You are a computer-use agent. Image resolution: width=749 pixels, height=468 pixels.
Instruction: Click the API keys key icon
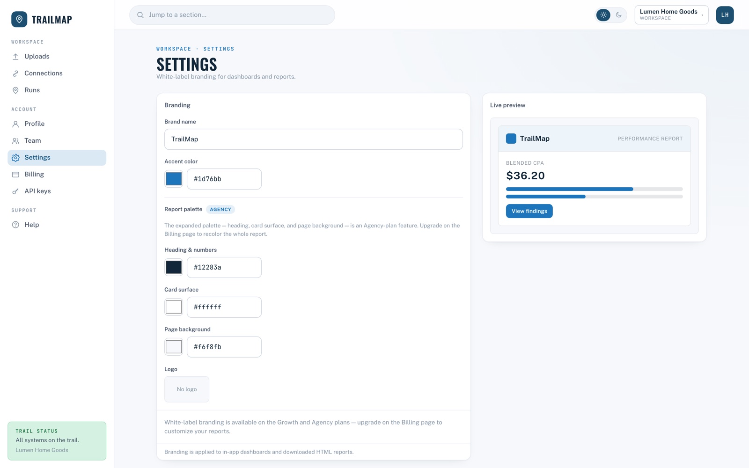coord(15,191)
